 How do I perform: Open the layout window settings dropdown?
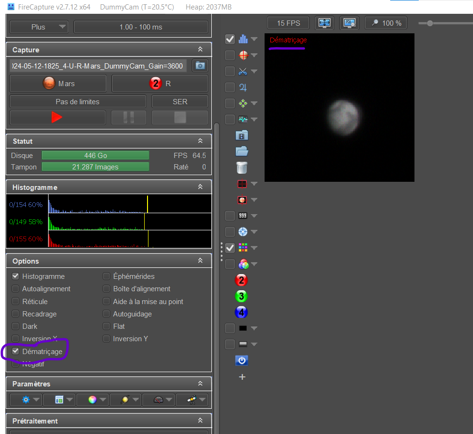(59, 400)
